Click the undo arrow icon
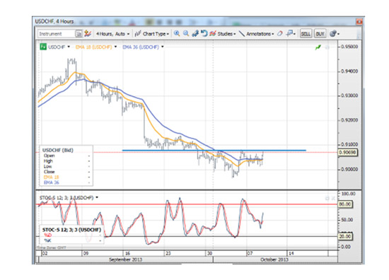This screenshot has height=280, width=389. pyautogui.click(x=204, y=33)
